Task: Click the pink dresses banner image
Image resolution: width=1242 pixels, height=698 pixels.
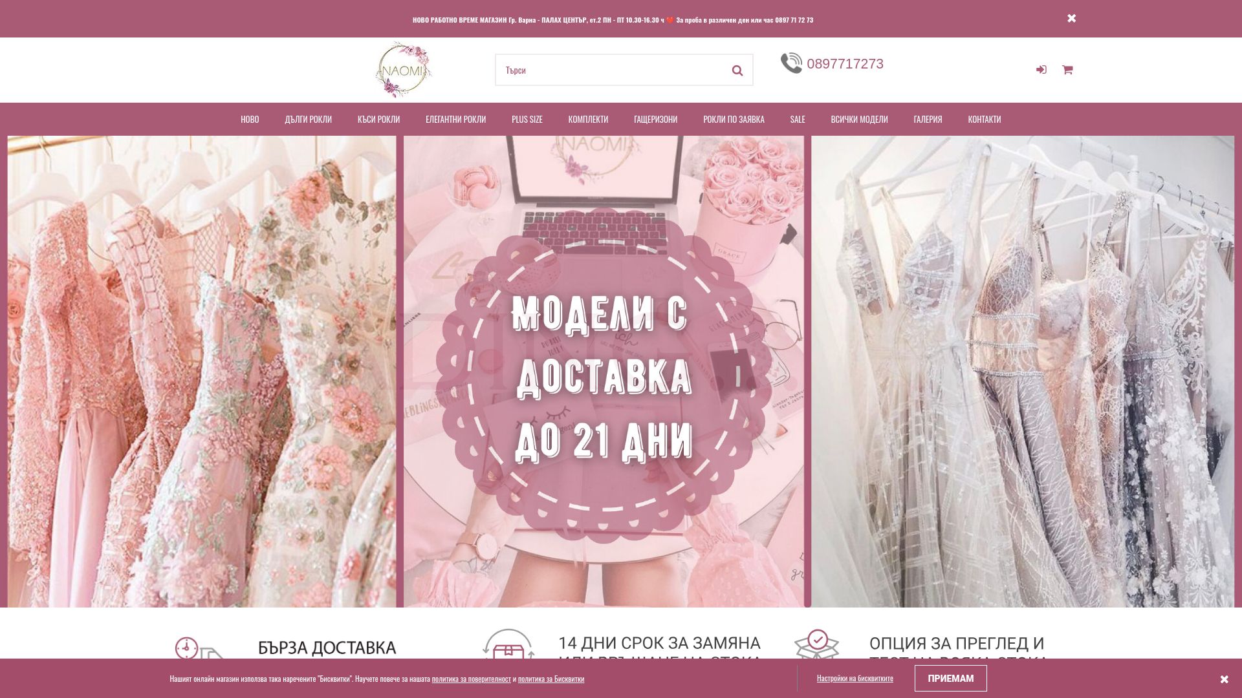Action: point(202,372)
